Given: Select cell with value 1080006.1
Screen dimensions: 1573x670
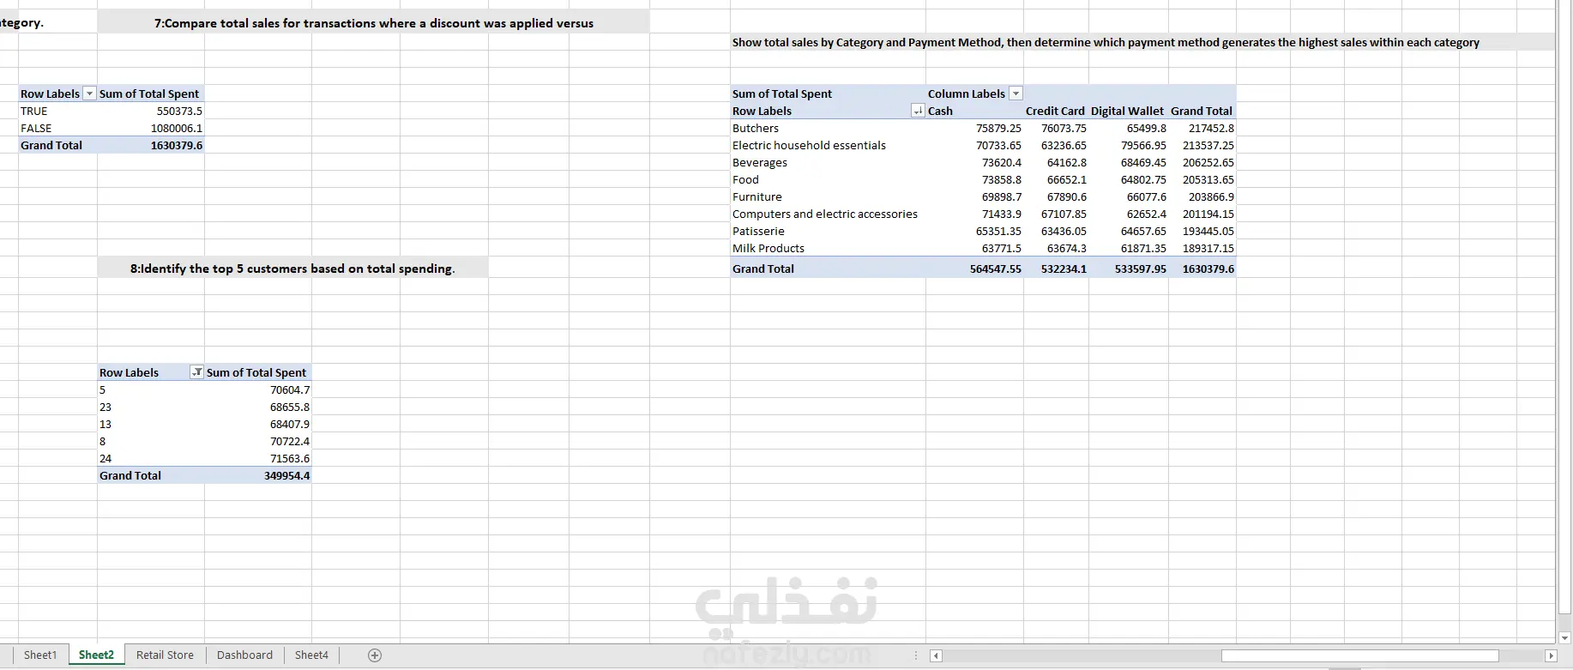Looking at the screenshot, I should [x=151, y=128].
